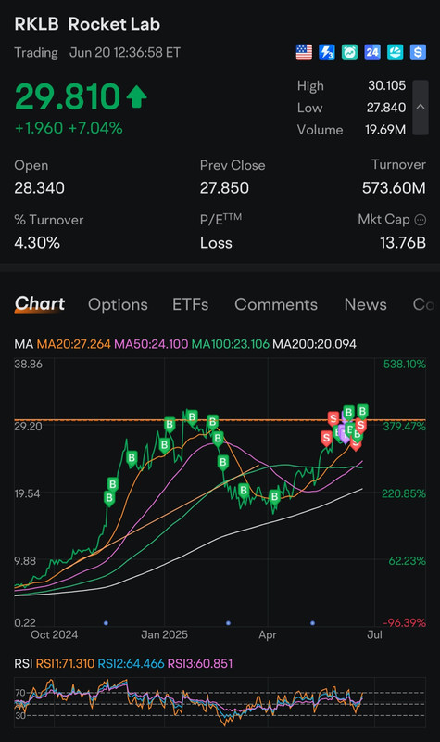Tap the Trading status timestamp line
The image size is (440, 742).
(x=97, y=53)
